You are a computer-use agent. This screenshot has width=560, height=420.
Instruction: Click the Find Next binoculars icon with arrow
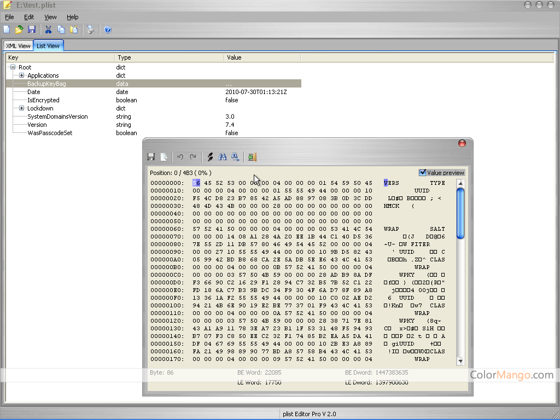235,157
